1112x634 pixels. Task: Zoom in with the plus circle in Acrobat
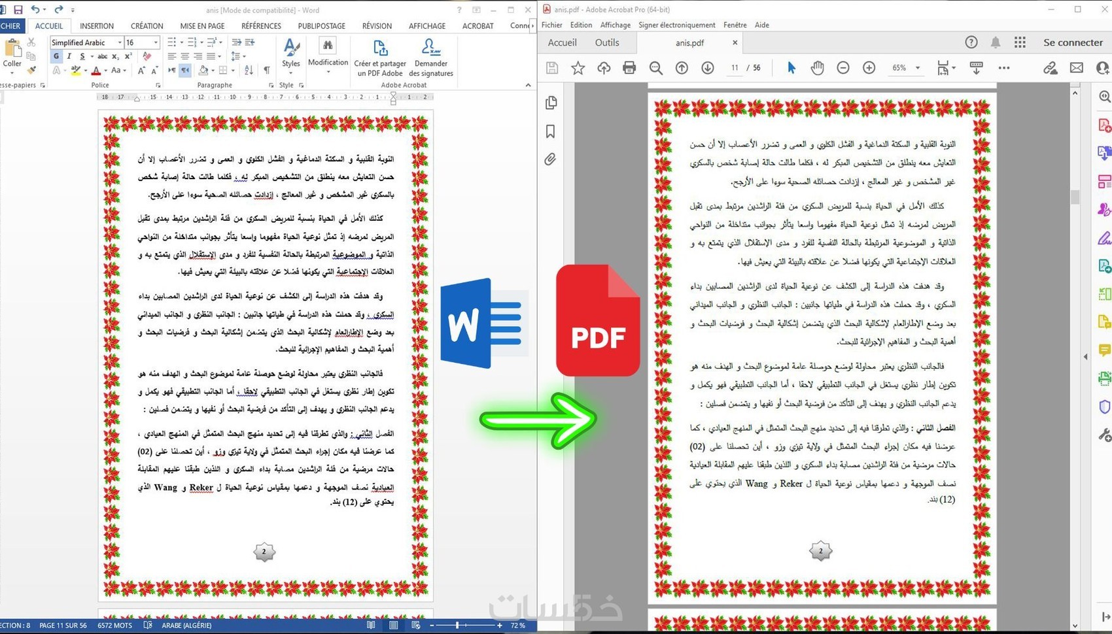pyautogui.click(x=869, y=68)
